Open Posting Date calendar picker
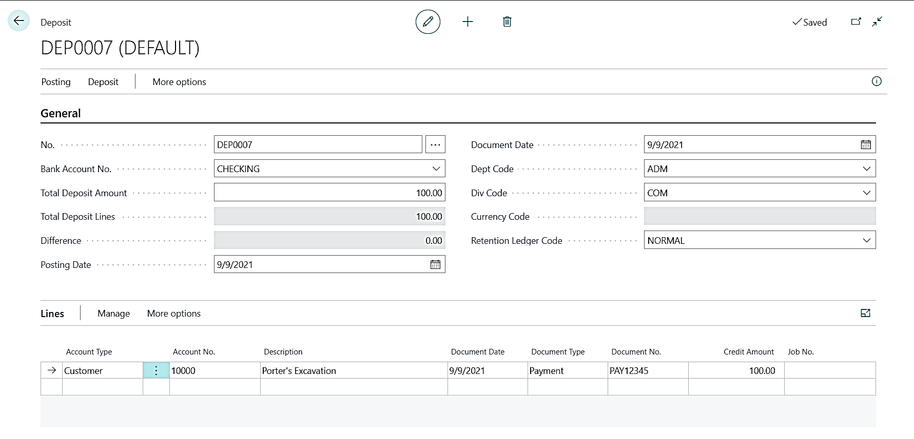 pyautogui.click(x=435, y=265)
